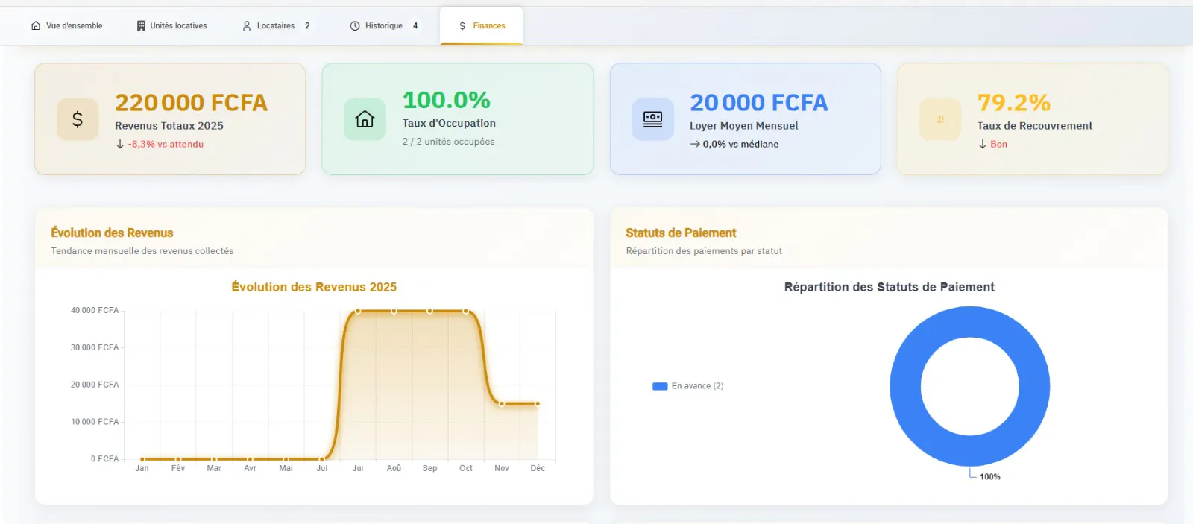The height and width of the screenshot is (524, 1193).
Task: Click the Mai month label
Action: click(x=286, y=469)
